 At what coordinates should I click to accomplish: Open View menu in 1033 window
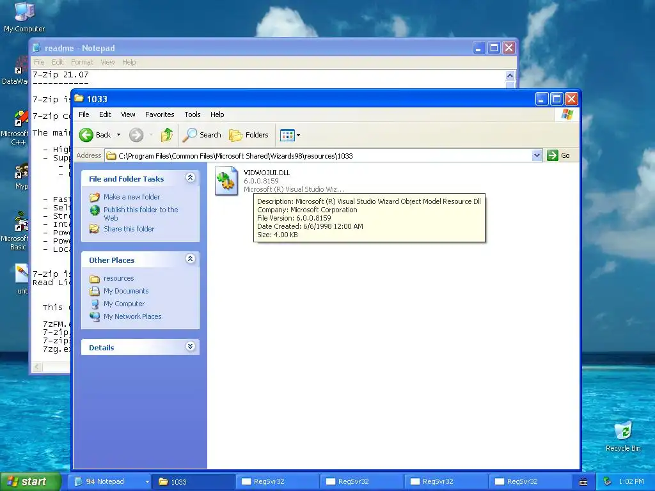click(128, 114)
